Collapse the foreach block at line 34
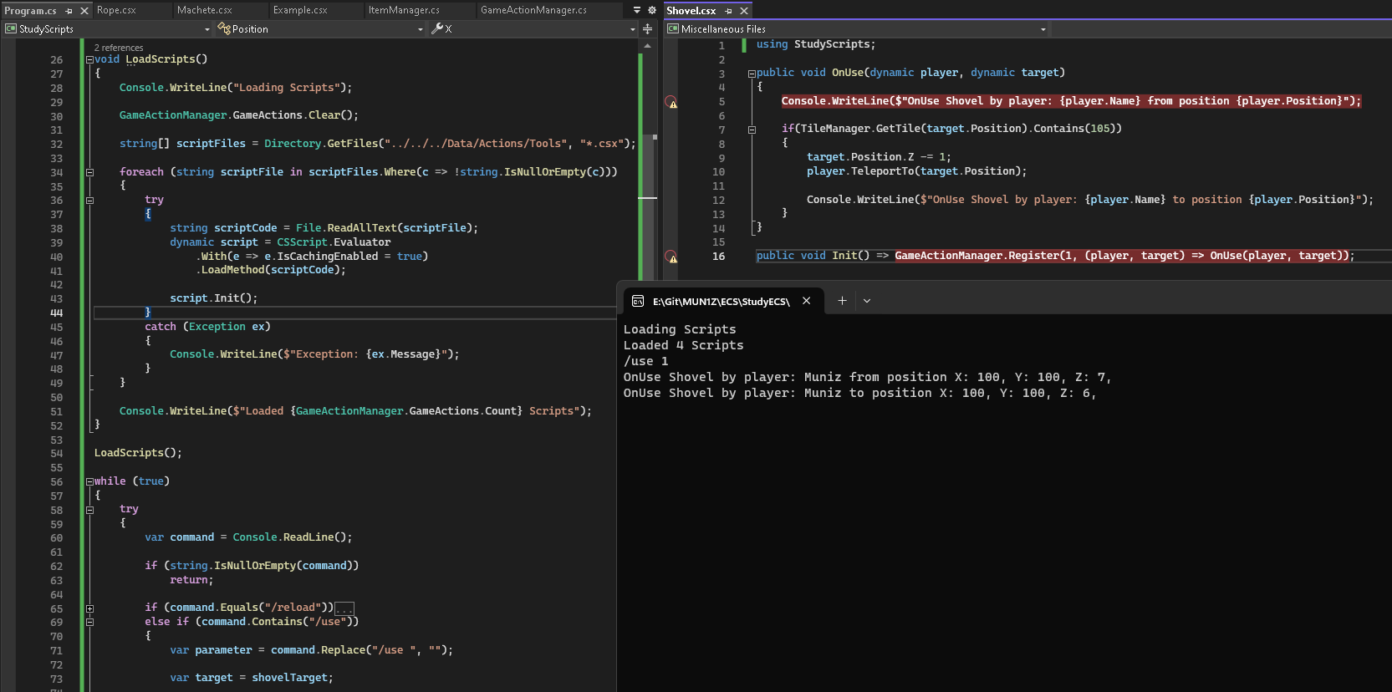Screen dimensions: 1392x692 (x=89, y=172)
